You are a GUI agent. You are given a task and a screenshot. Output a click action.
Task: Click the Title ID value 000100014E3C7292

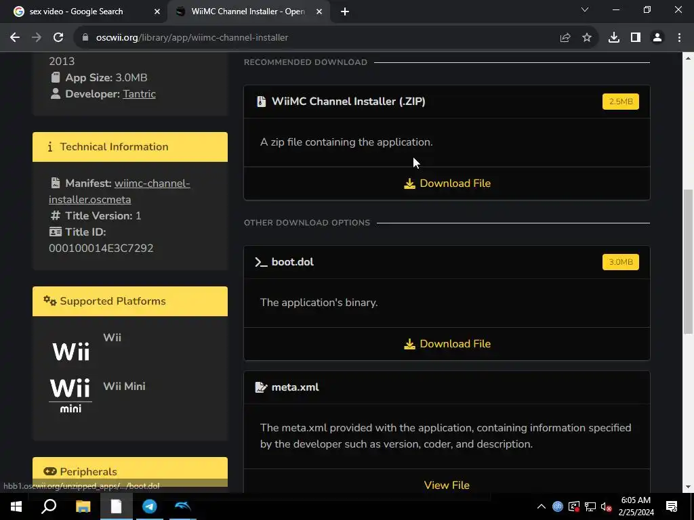[x=101, y=248]
